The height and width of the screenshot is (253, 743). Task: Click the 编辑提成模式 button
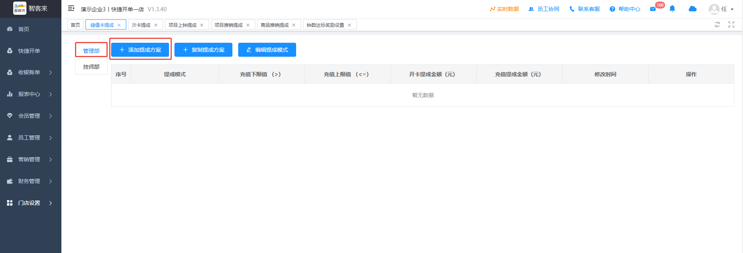tap(267, 50)
